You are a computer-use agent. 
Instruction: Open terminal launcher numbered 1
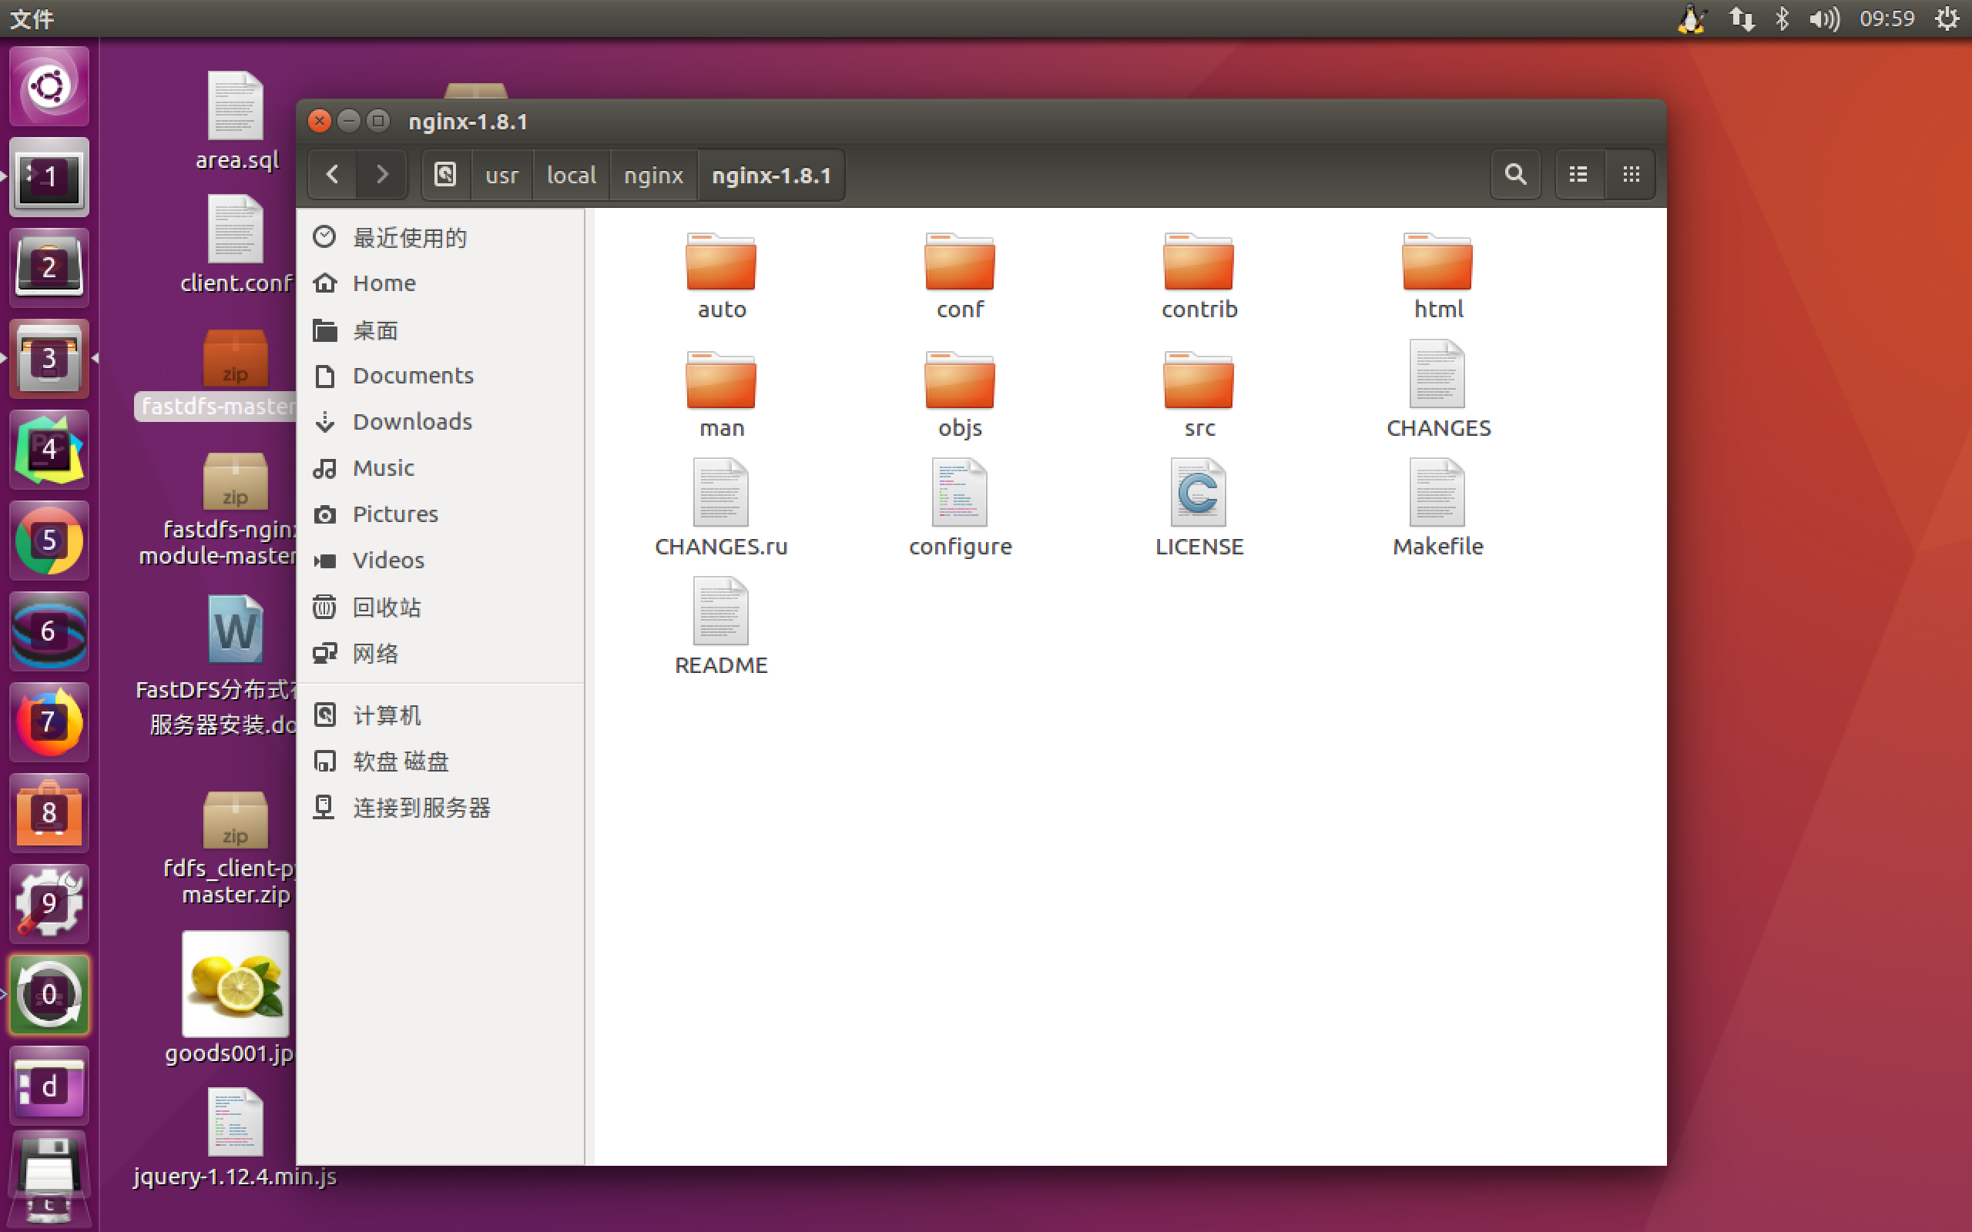[x=49, y=177]
